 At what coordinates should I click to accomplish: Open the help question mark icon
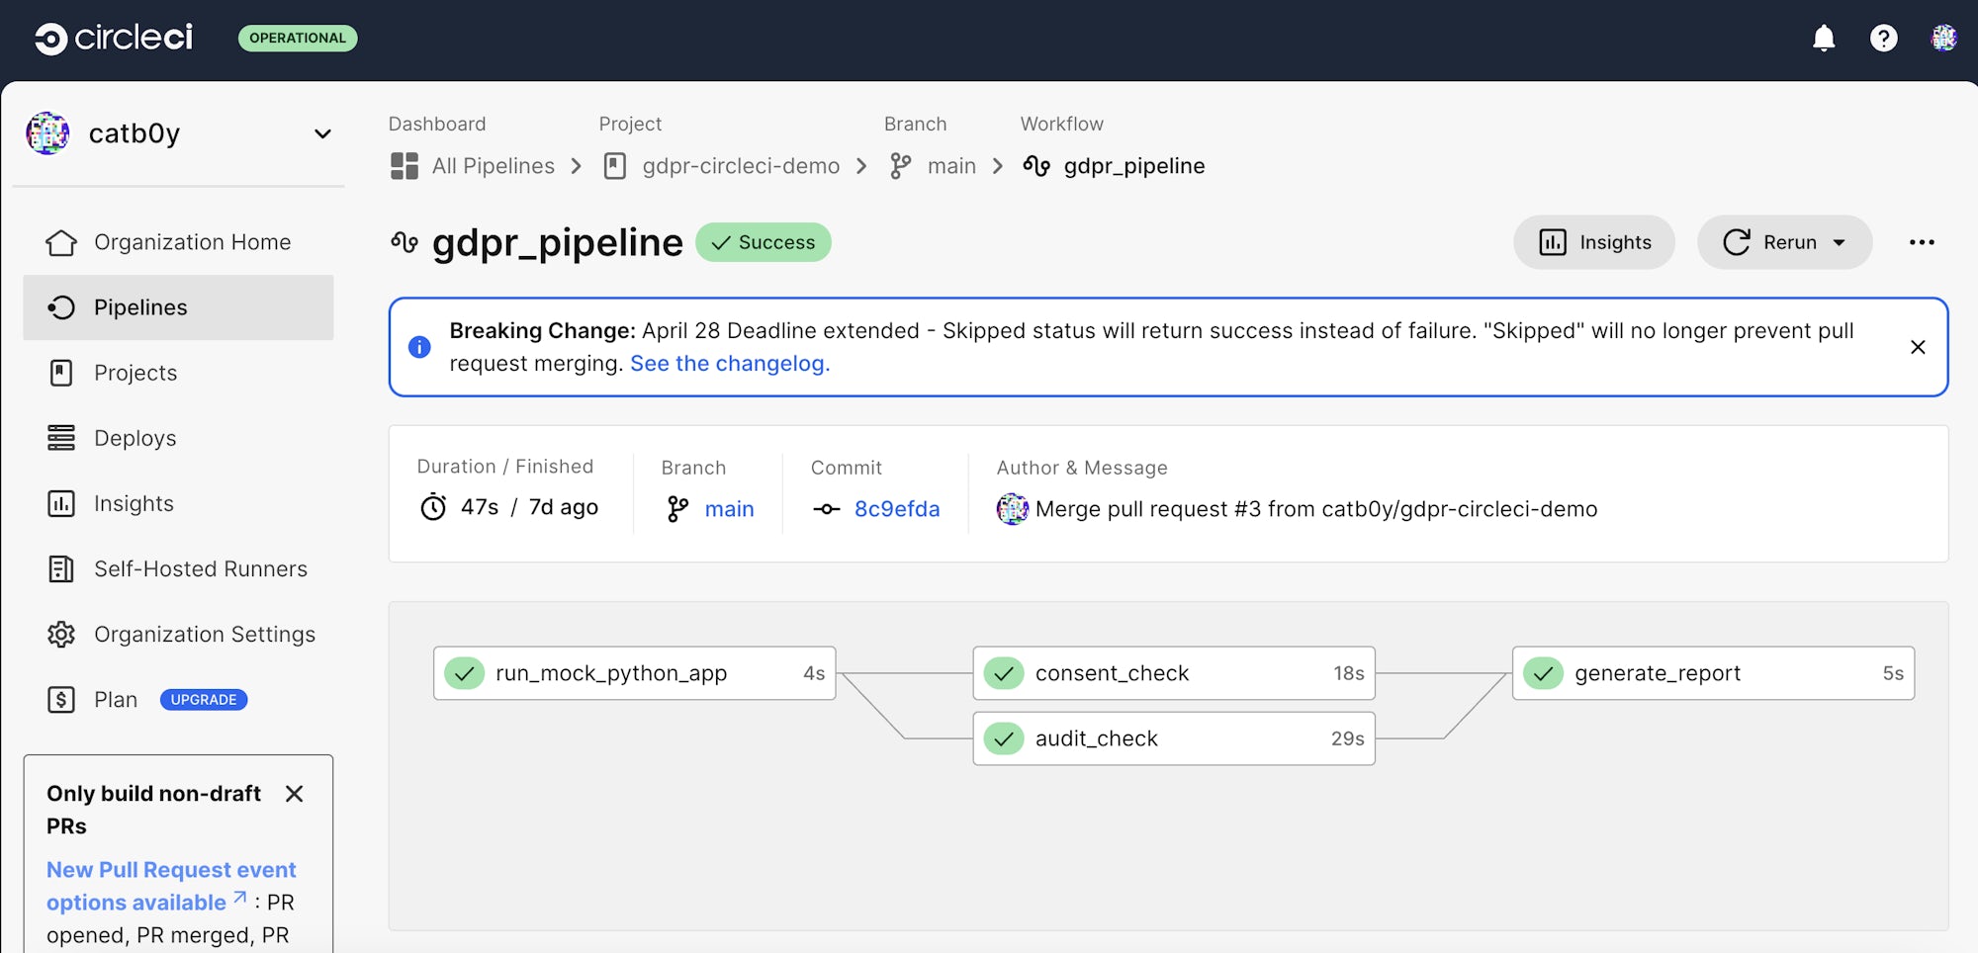1884,39
